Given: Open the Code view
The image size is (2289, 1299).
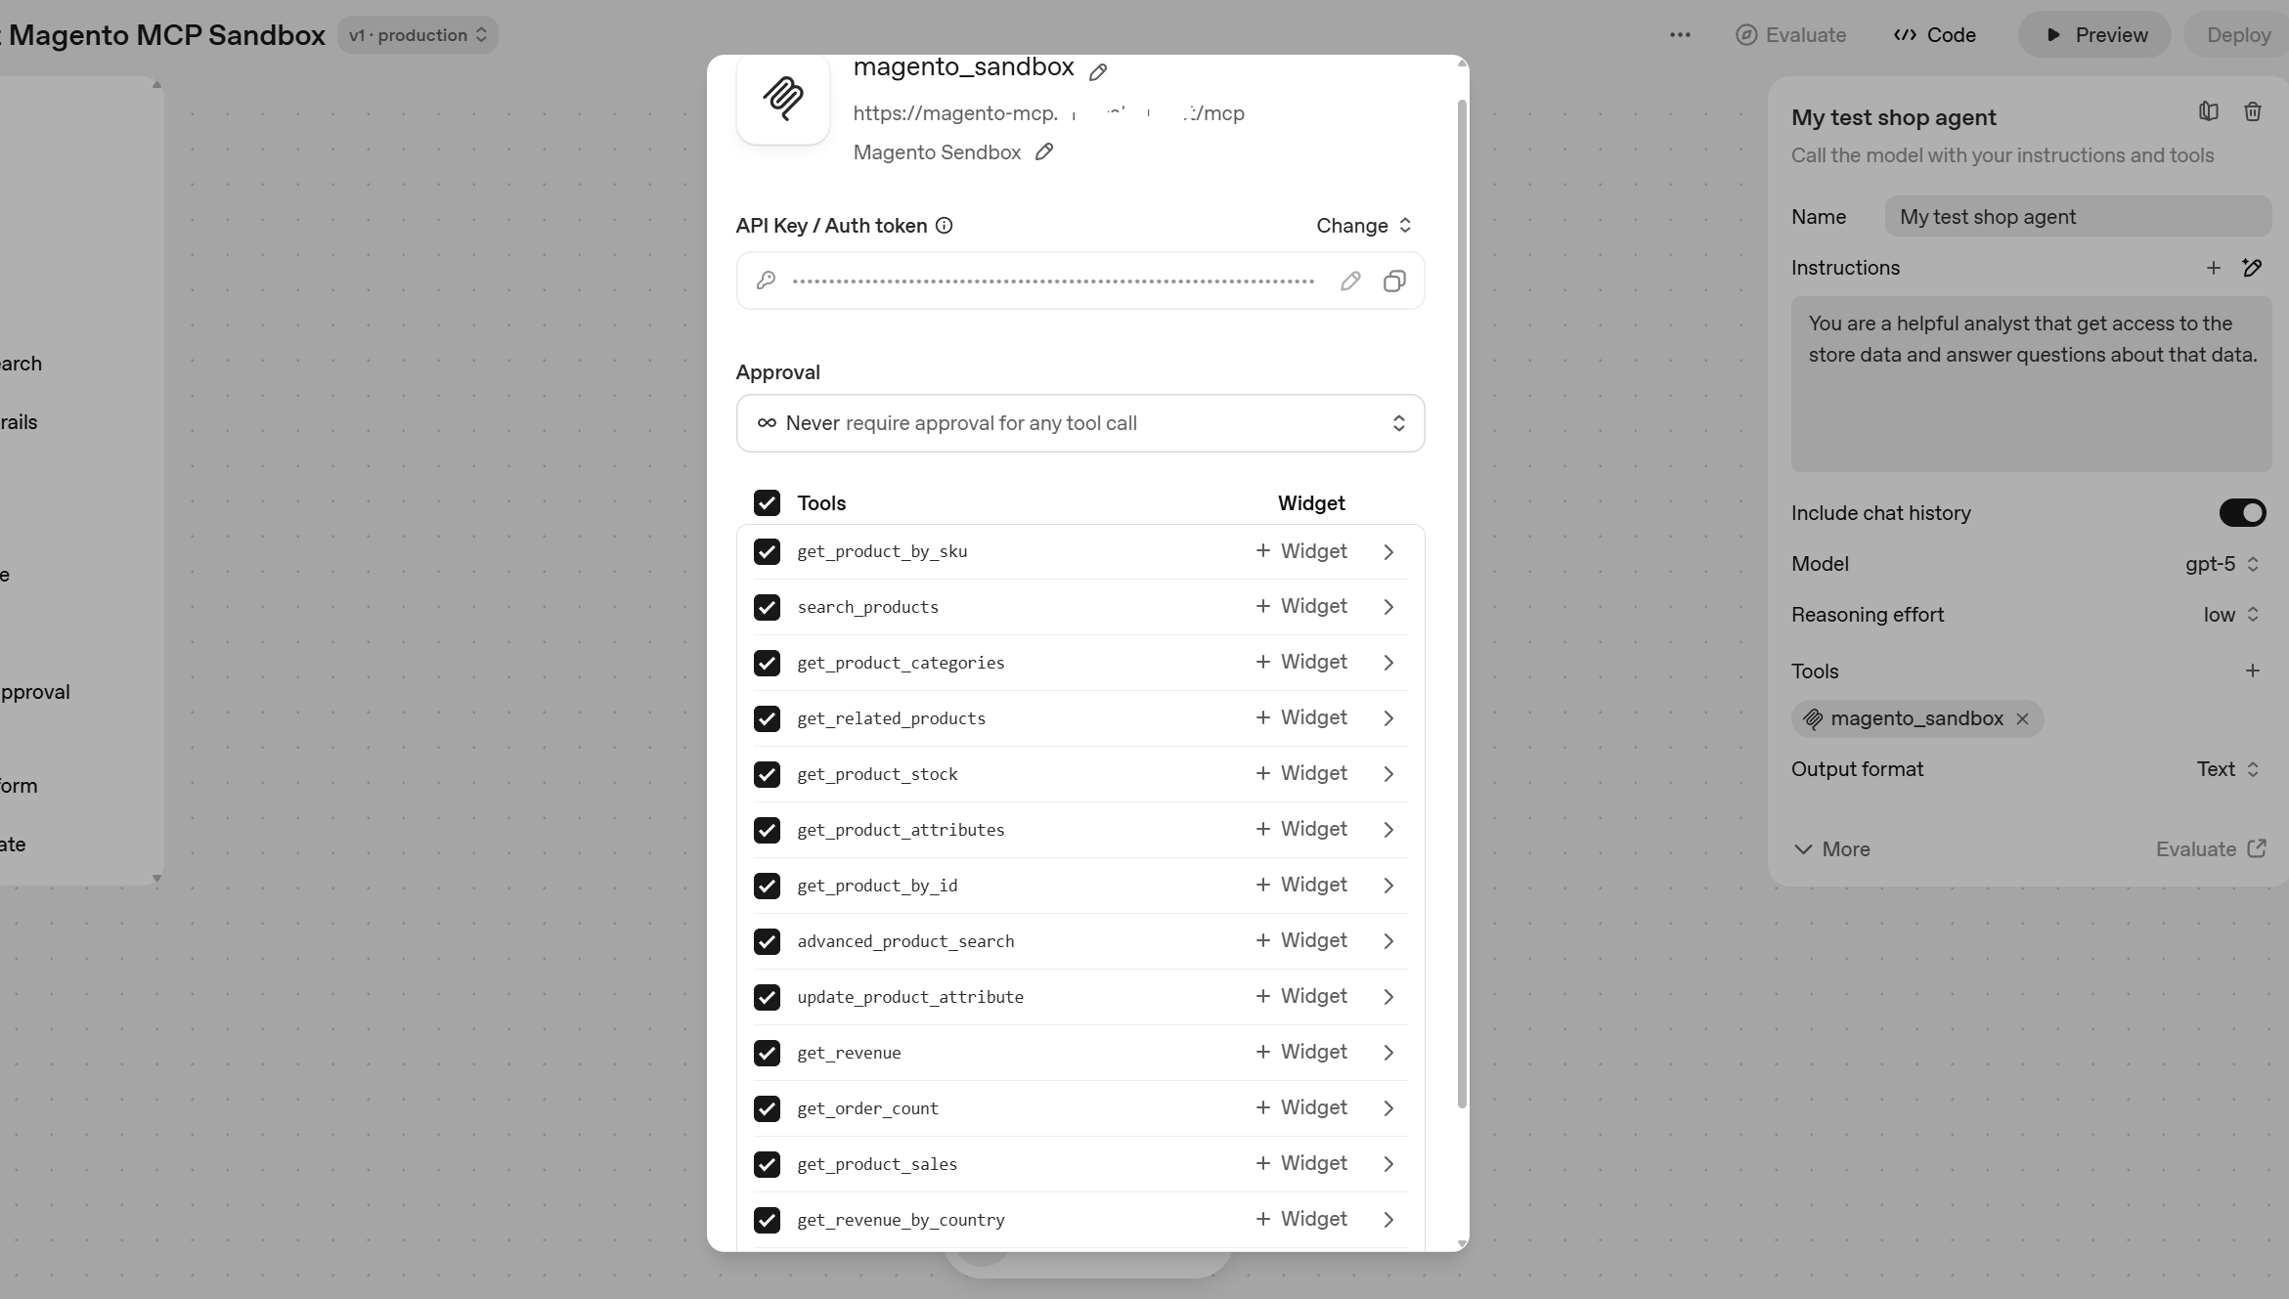Looking at the screenshot, I should pos(1935,35).
